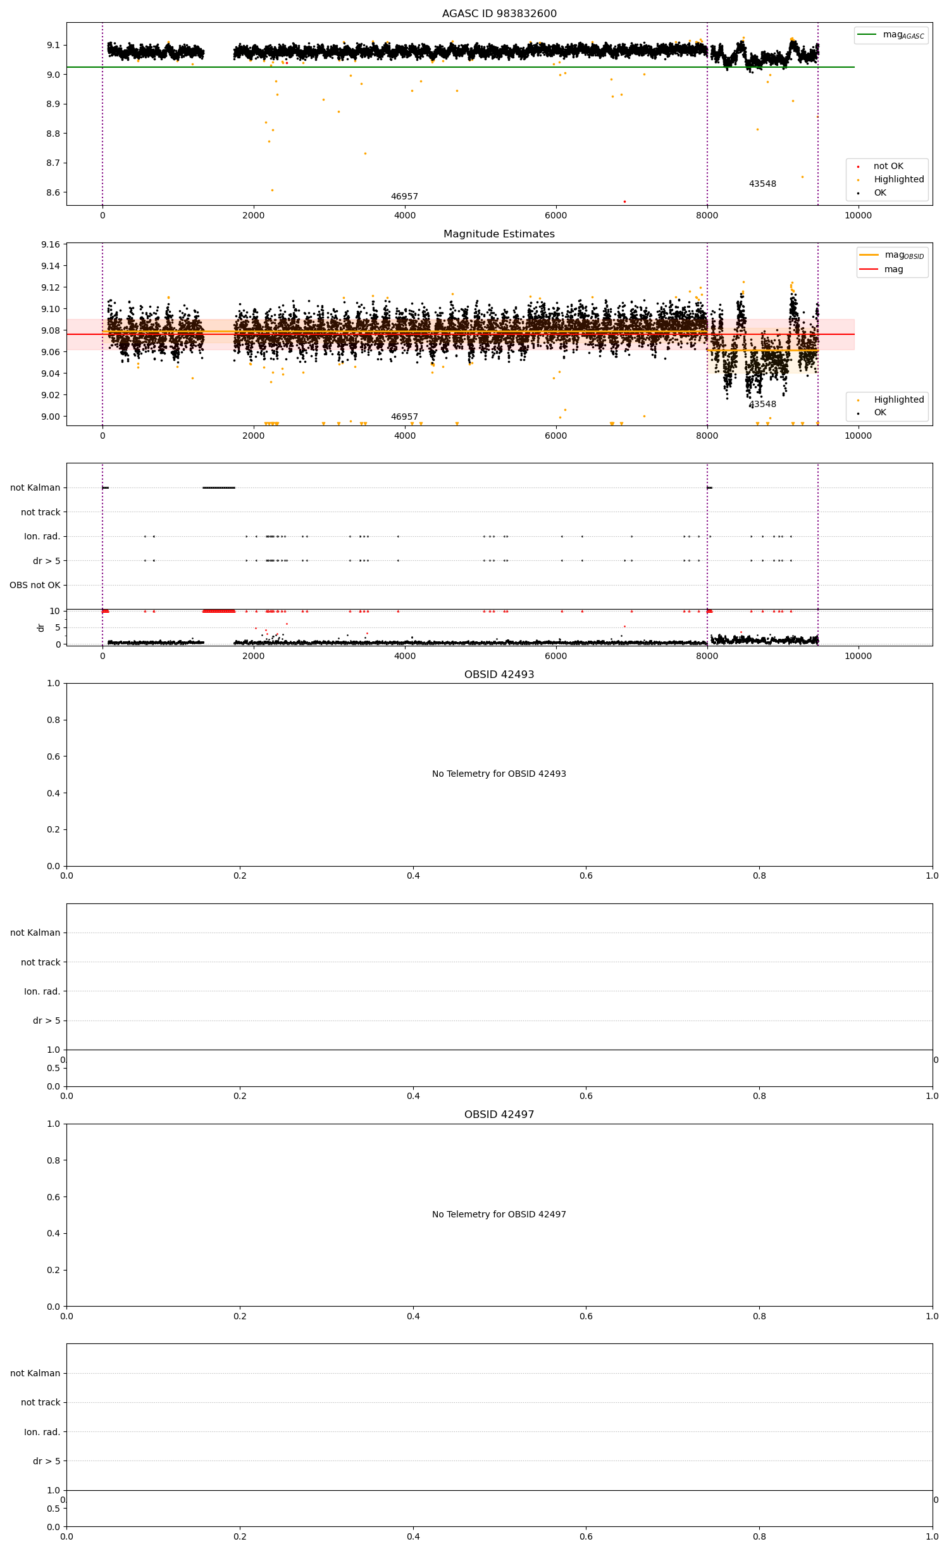Click 'Ion. rad.' label below OBSID 42493 panel

(42, 991)
